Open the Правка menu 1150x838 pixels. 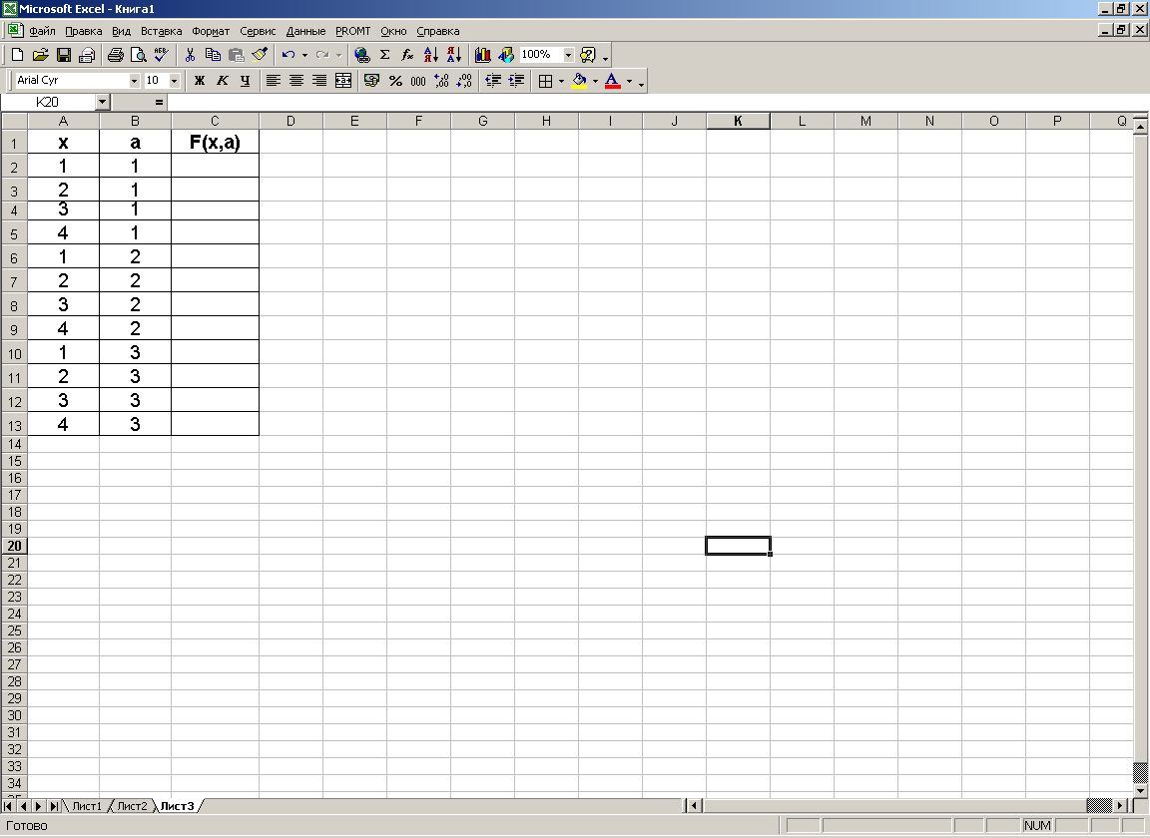tap(84, 31)
